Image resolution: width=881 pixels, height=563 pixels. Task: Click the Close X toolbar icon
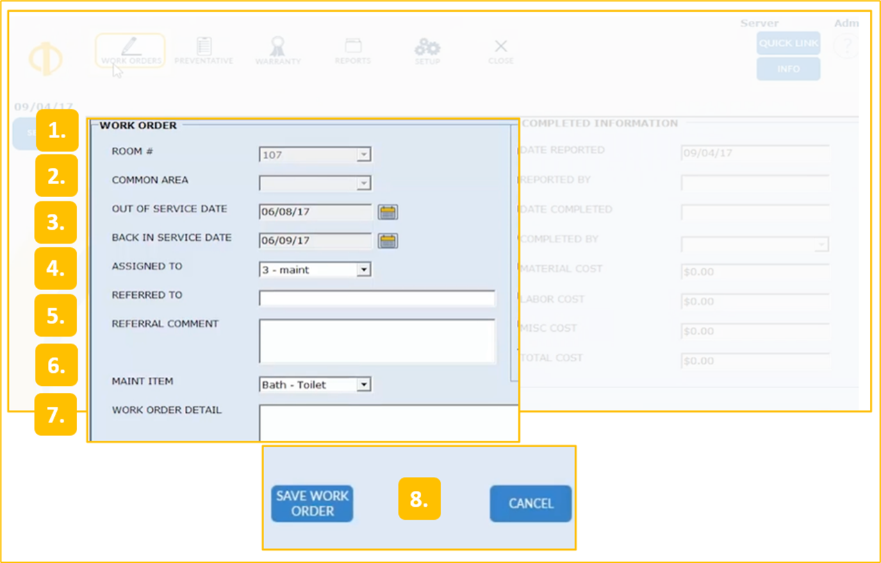point(500,50)
